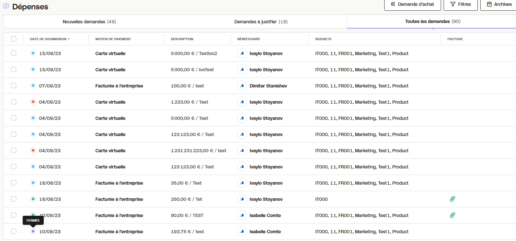Viewport: 516px width, 241px height.
Task: Open the Archives view
Action: click(499, 5)
